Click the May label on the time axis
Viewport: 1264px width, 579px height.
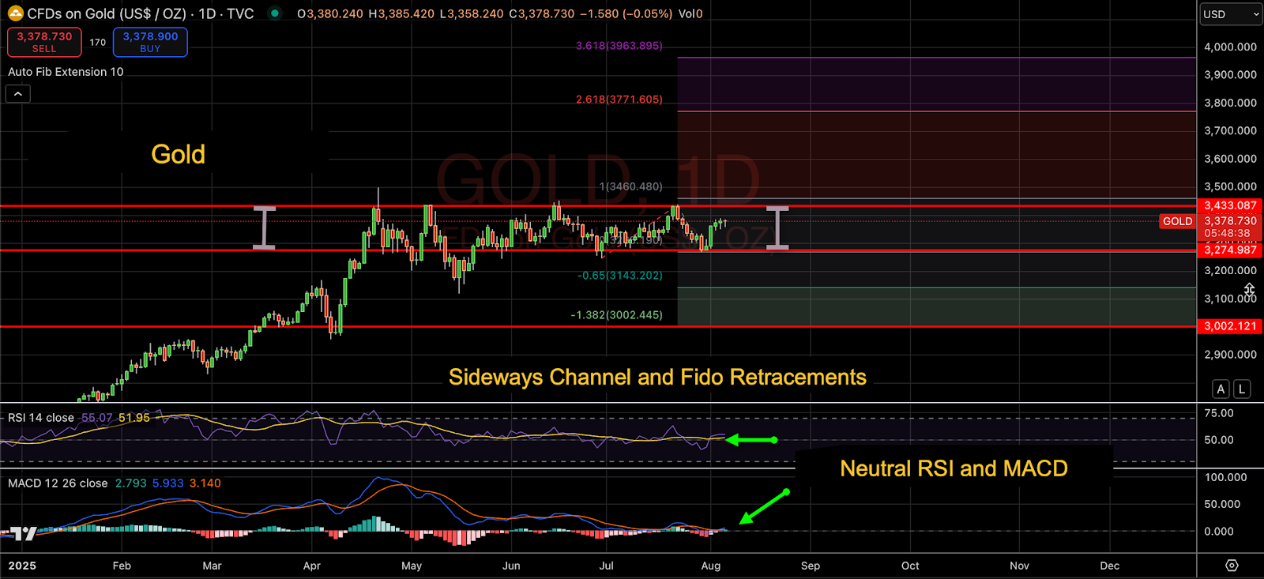coord(412,566)
